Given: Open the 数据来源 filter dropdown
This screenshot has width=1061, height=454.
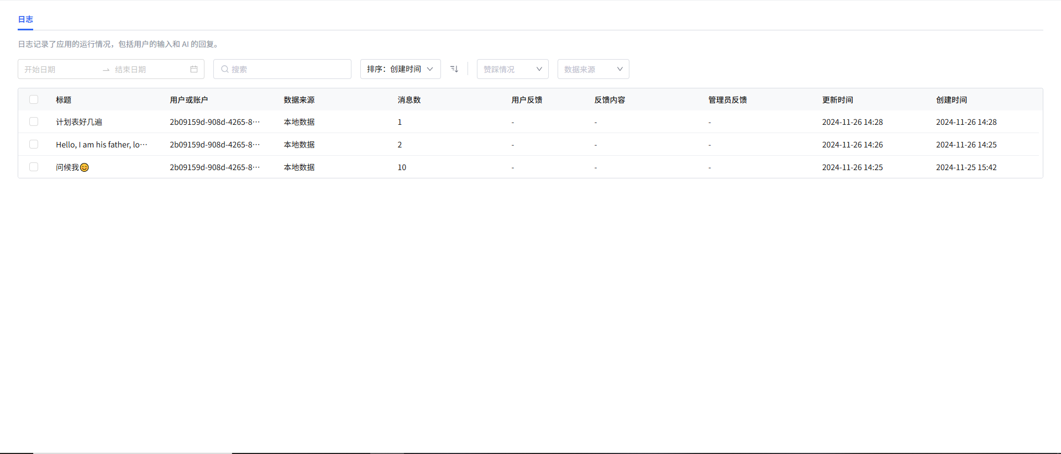Looking at the screenshot, I should [593, 69].
